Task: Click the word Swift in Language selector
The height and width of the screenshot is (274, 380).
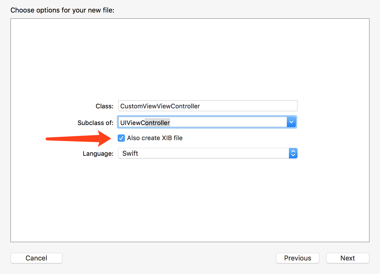Action: [x=130, y=153]
